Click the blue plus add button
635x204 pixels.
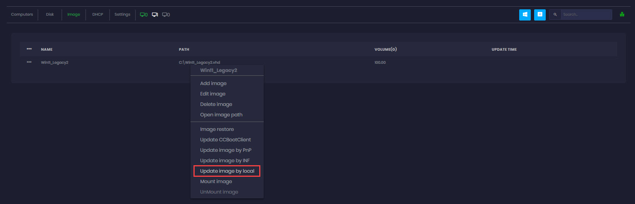(540, 15)
